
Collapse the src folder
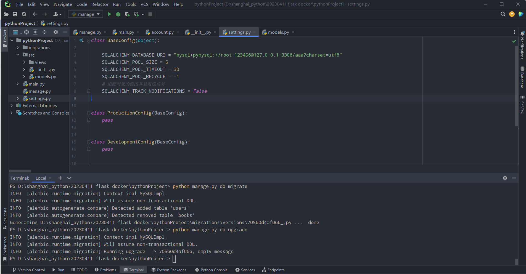[18, 55]
